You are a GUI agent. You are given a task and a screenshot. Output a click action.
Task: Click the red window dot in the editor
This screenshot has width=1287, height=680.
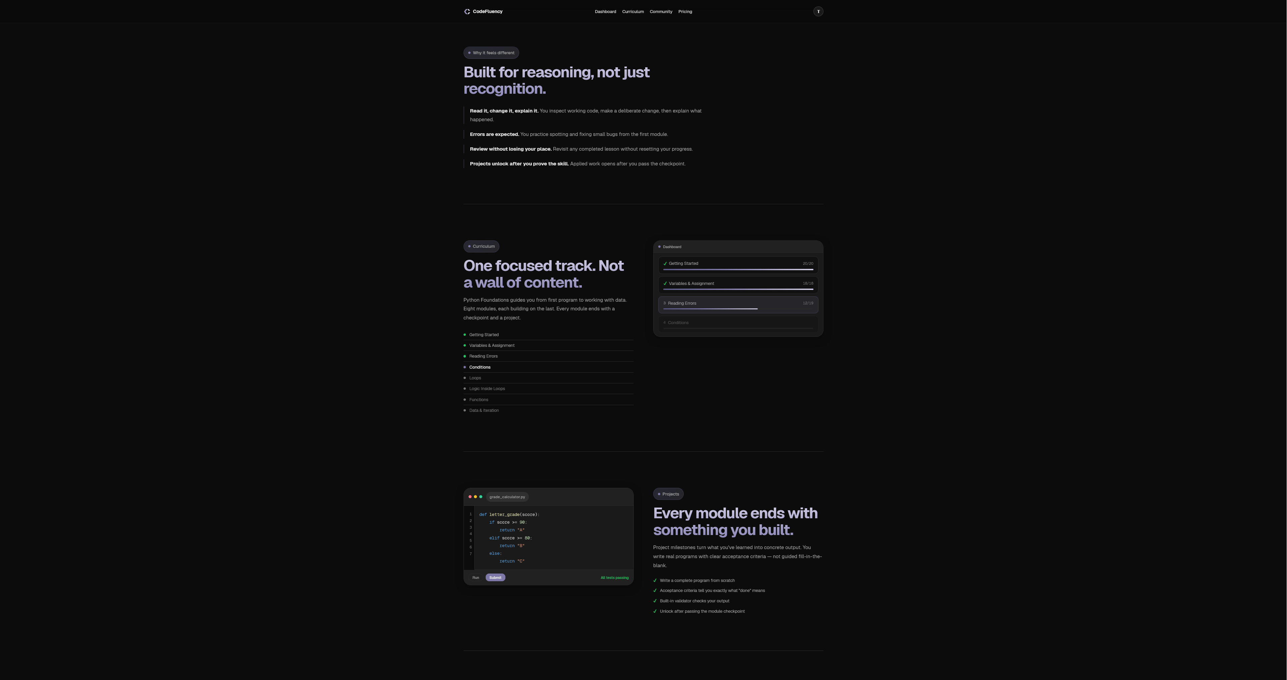[x=470, y=497]
